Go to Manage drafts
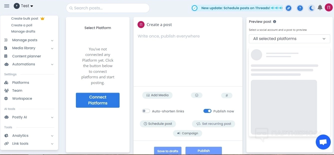 (23, 31)
